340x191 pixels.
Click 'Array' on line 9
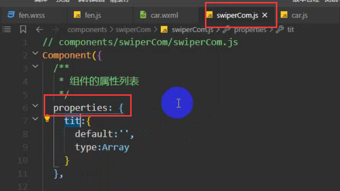coord(116,147)
